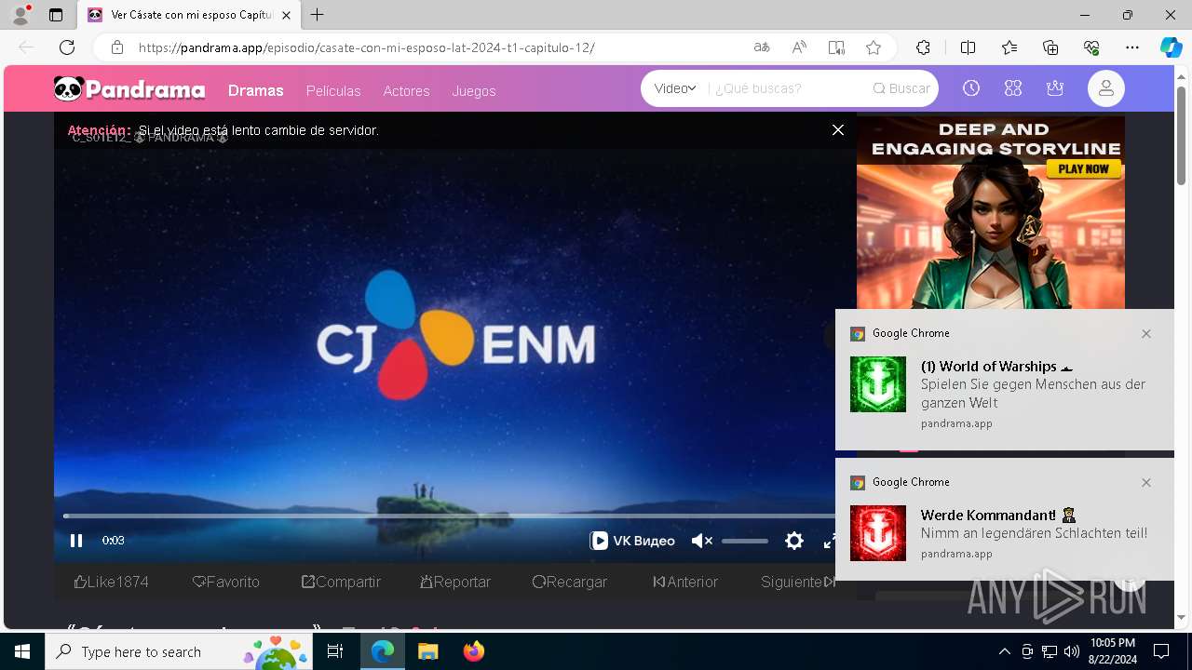The width and height of the screenshot is (1192, 670).
Task: Open the taskbar clock showing 10:05 PM
Action: click(1112, 651)
